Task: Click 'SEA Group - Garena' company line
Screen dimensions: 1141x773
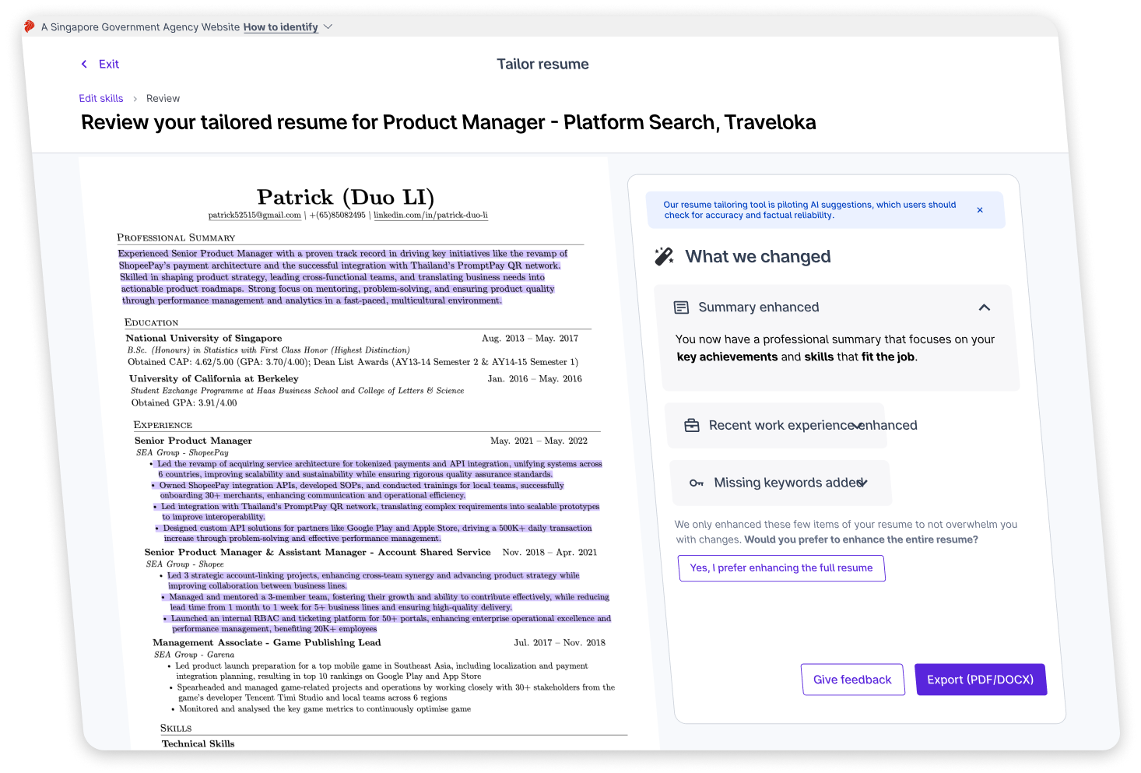Action: point(194,655)
